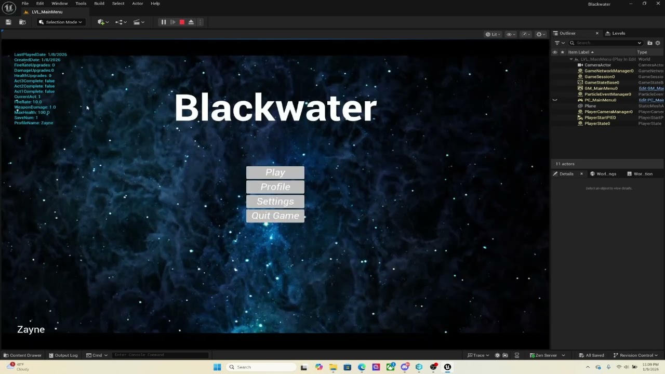Screen dimensions: 665x374
Task: Select GameNetworkManager0 in the Outliner
Action: click(609, 71)
